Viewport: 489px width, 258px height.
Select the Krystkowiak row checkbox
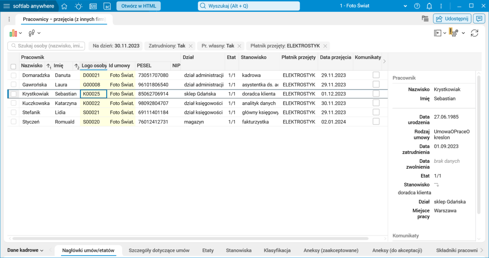tap(14, 94)
